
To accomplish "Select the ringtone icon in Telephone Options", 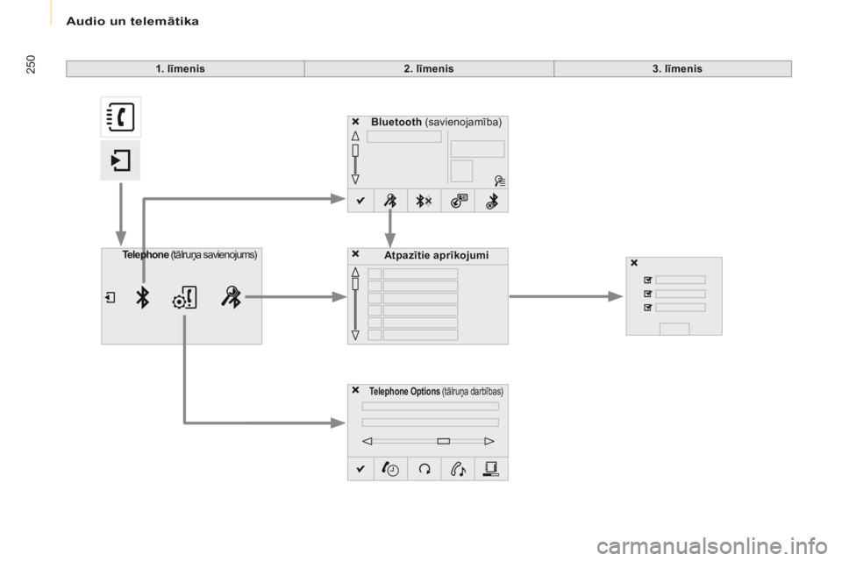I will (457, 469).
